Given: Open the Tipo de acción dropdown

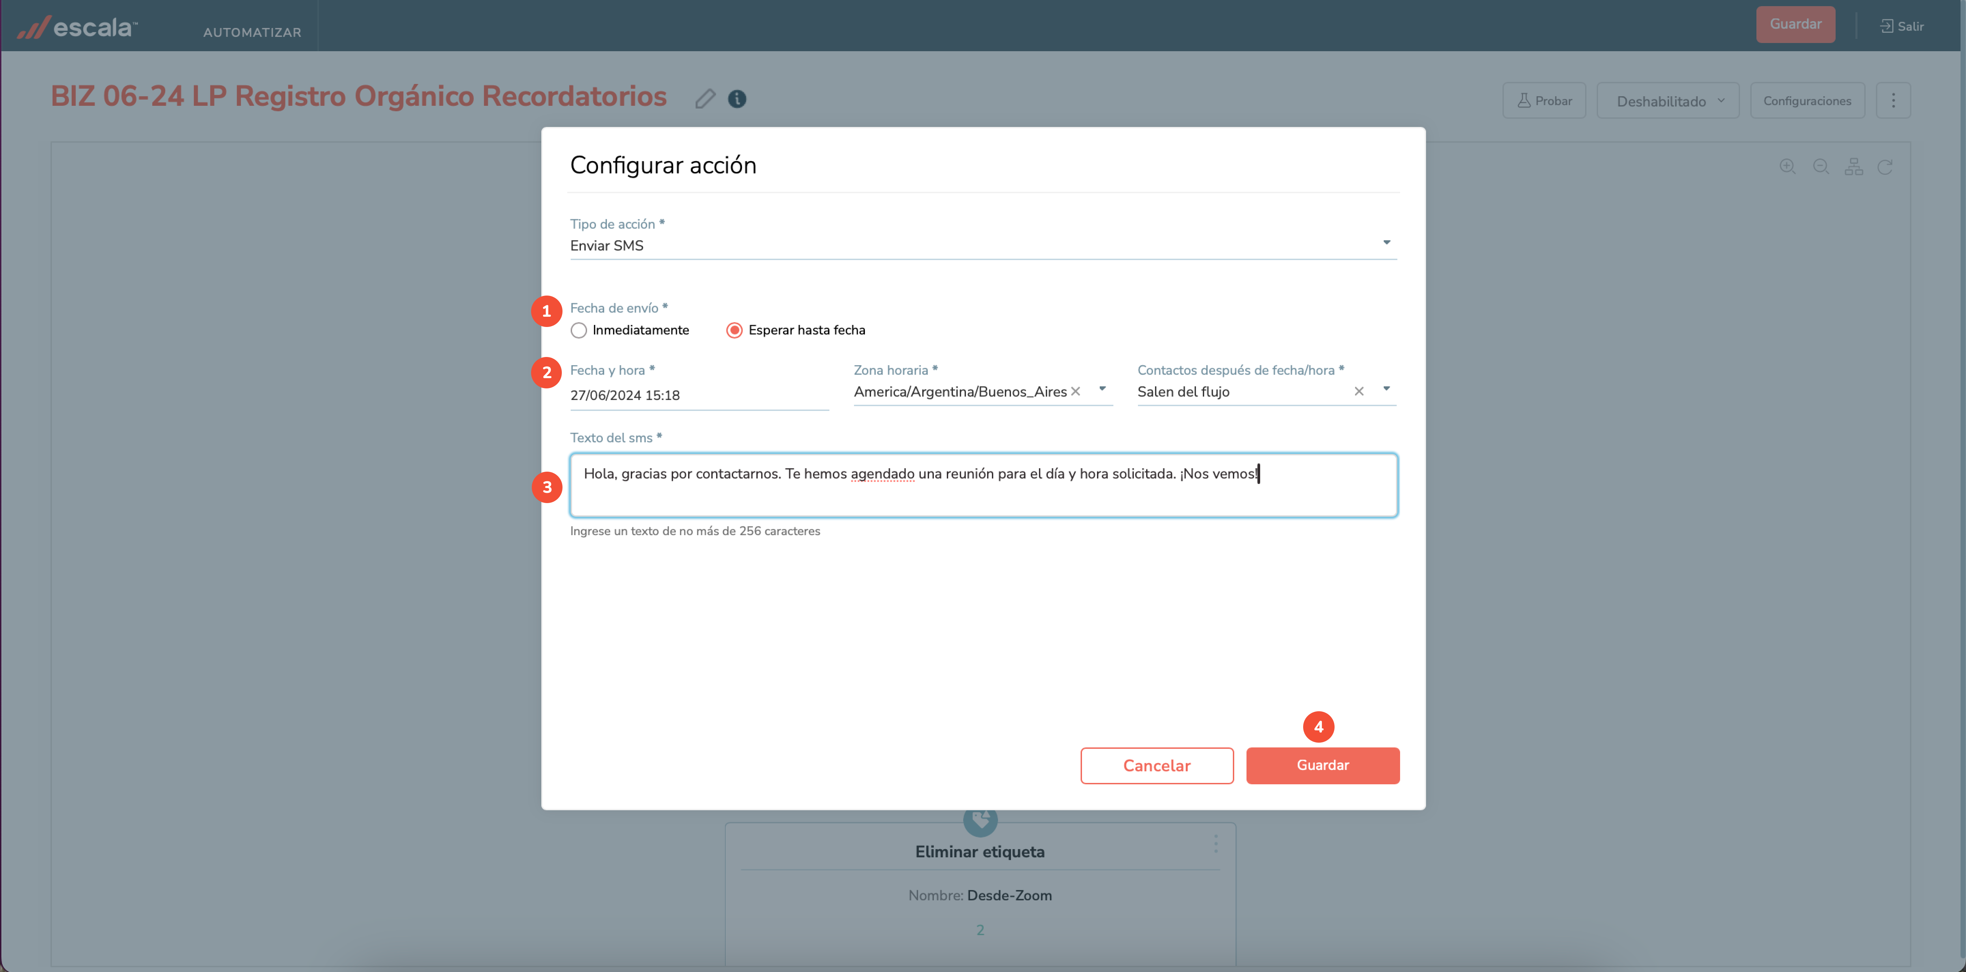Looking at the screenshot, I should point(983,245).
